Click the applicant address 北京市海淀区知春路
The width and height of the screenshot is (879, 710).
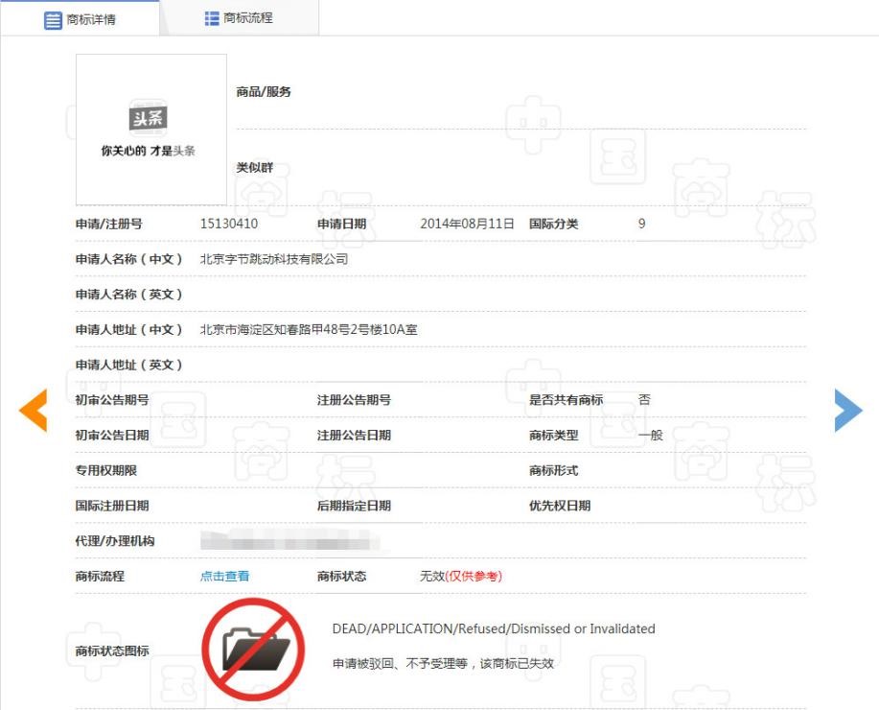308,330
